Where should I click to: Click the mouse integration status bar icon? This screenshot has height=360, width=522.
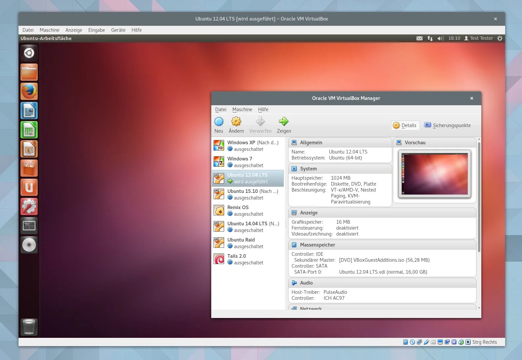pos(461,342)
